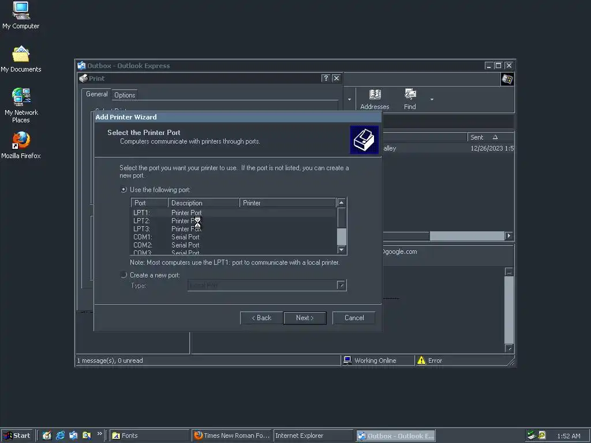Screen dimensions: 591x443
Task: Select the COM2: Serial Port row
Action: pyautogui.click(x=234, y=245)
